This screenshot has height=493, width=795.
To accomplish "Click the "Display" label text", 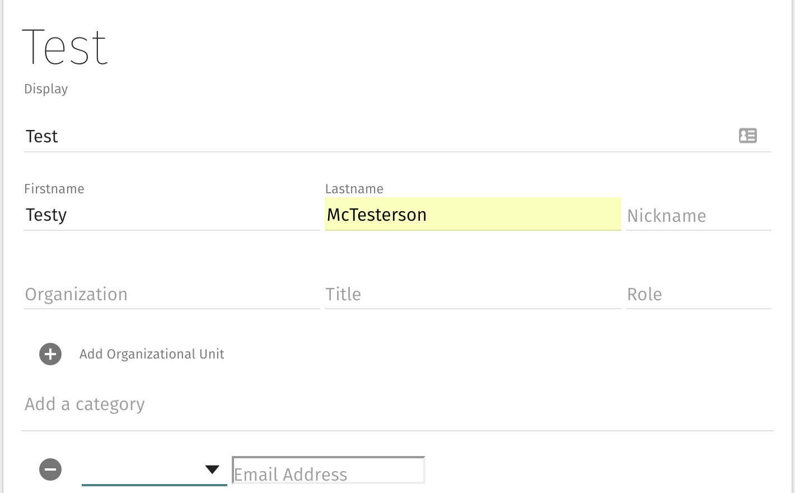I will 46,89.
